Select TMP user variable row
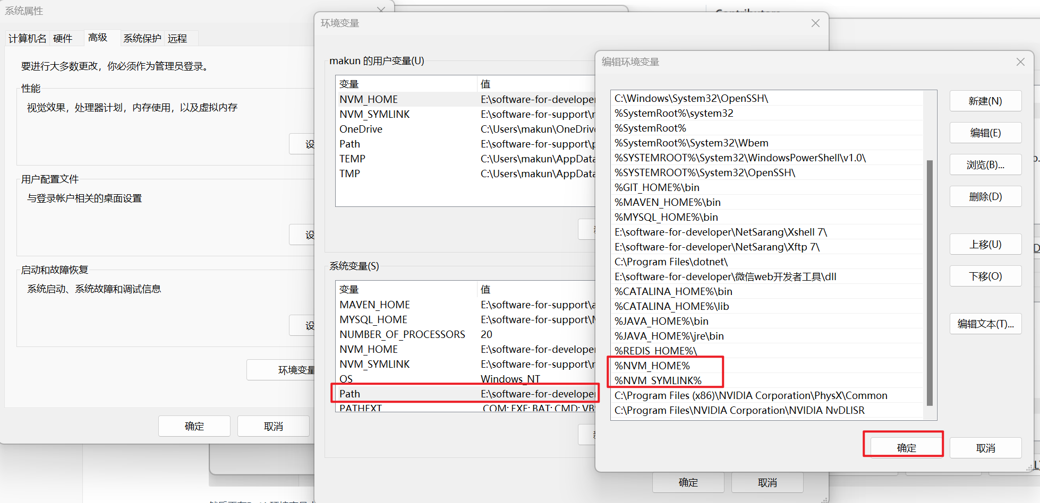1040x503 pixels. point(466,174)
